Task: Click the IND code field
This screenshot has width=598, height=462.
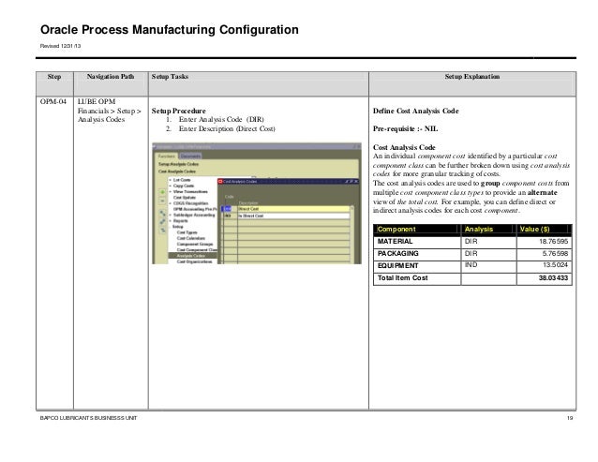Action: click(230, 216)
